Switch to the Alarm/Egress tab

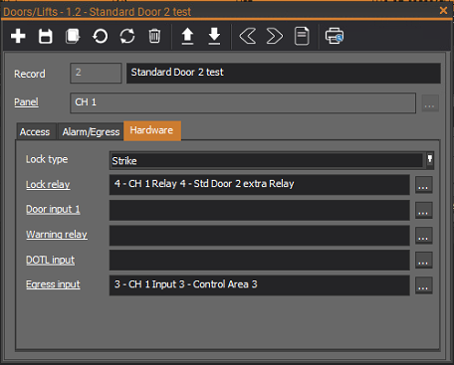pyautogui.click(x=91, y=132)
